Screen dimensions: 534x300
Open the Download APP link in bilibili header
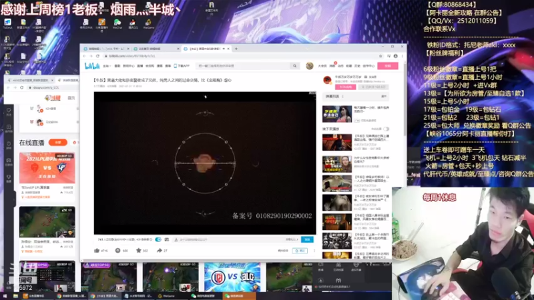(182, 66)
